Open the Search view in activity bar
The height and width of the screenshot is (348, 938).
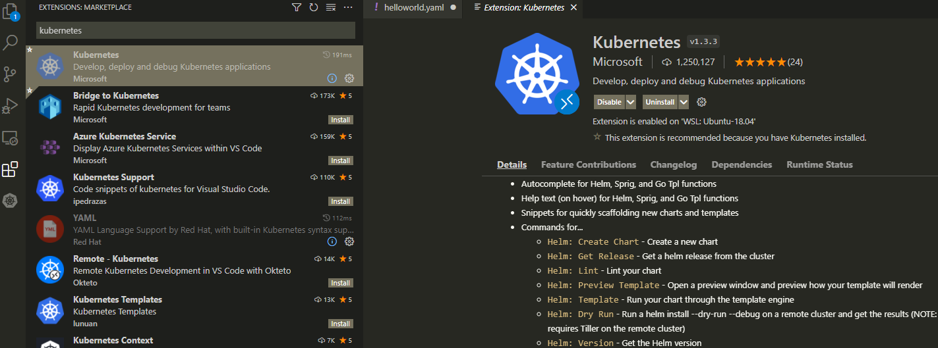click(x=10, y=43)
